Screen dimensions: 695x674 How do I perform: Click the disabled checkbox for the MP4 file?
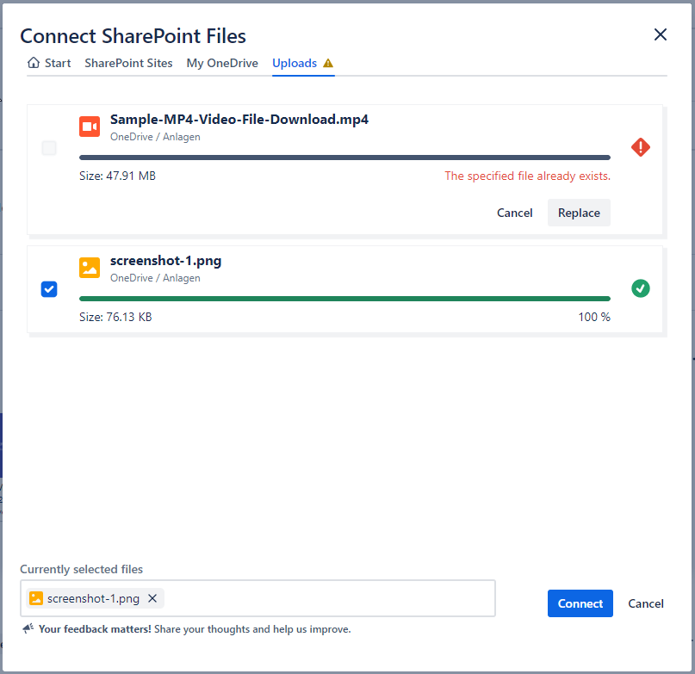tap(49, 148)
